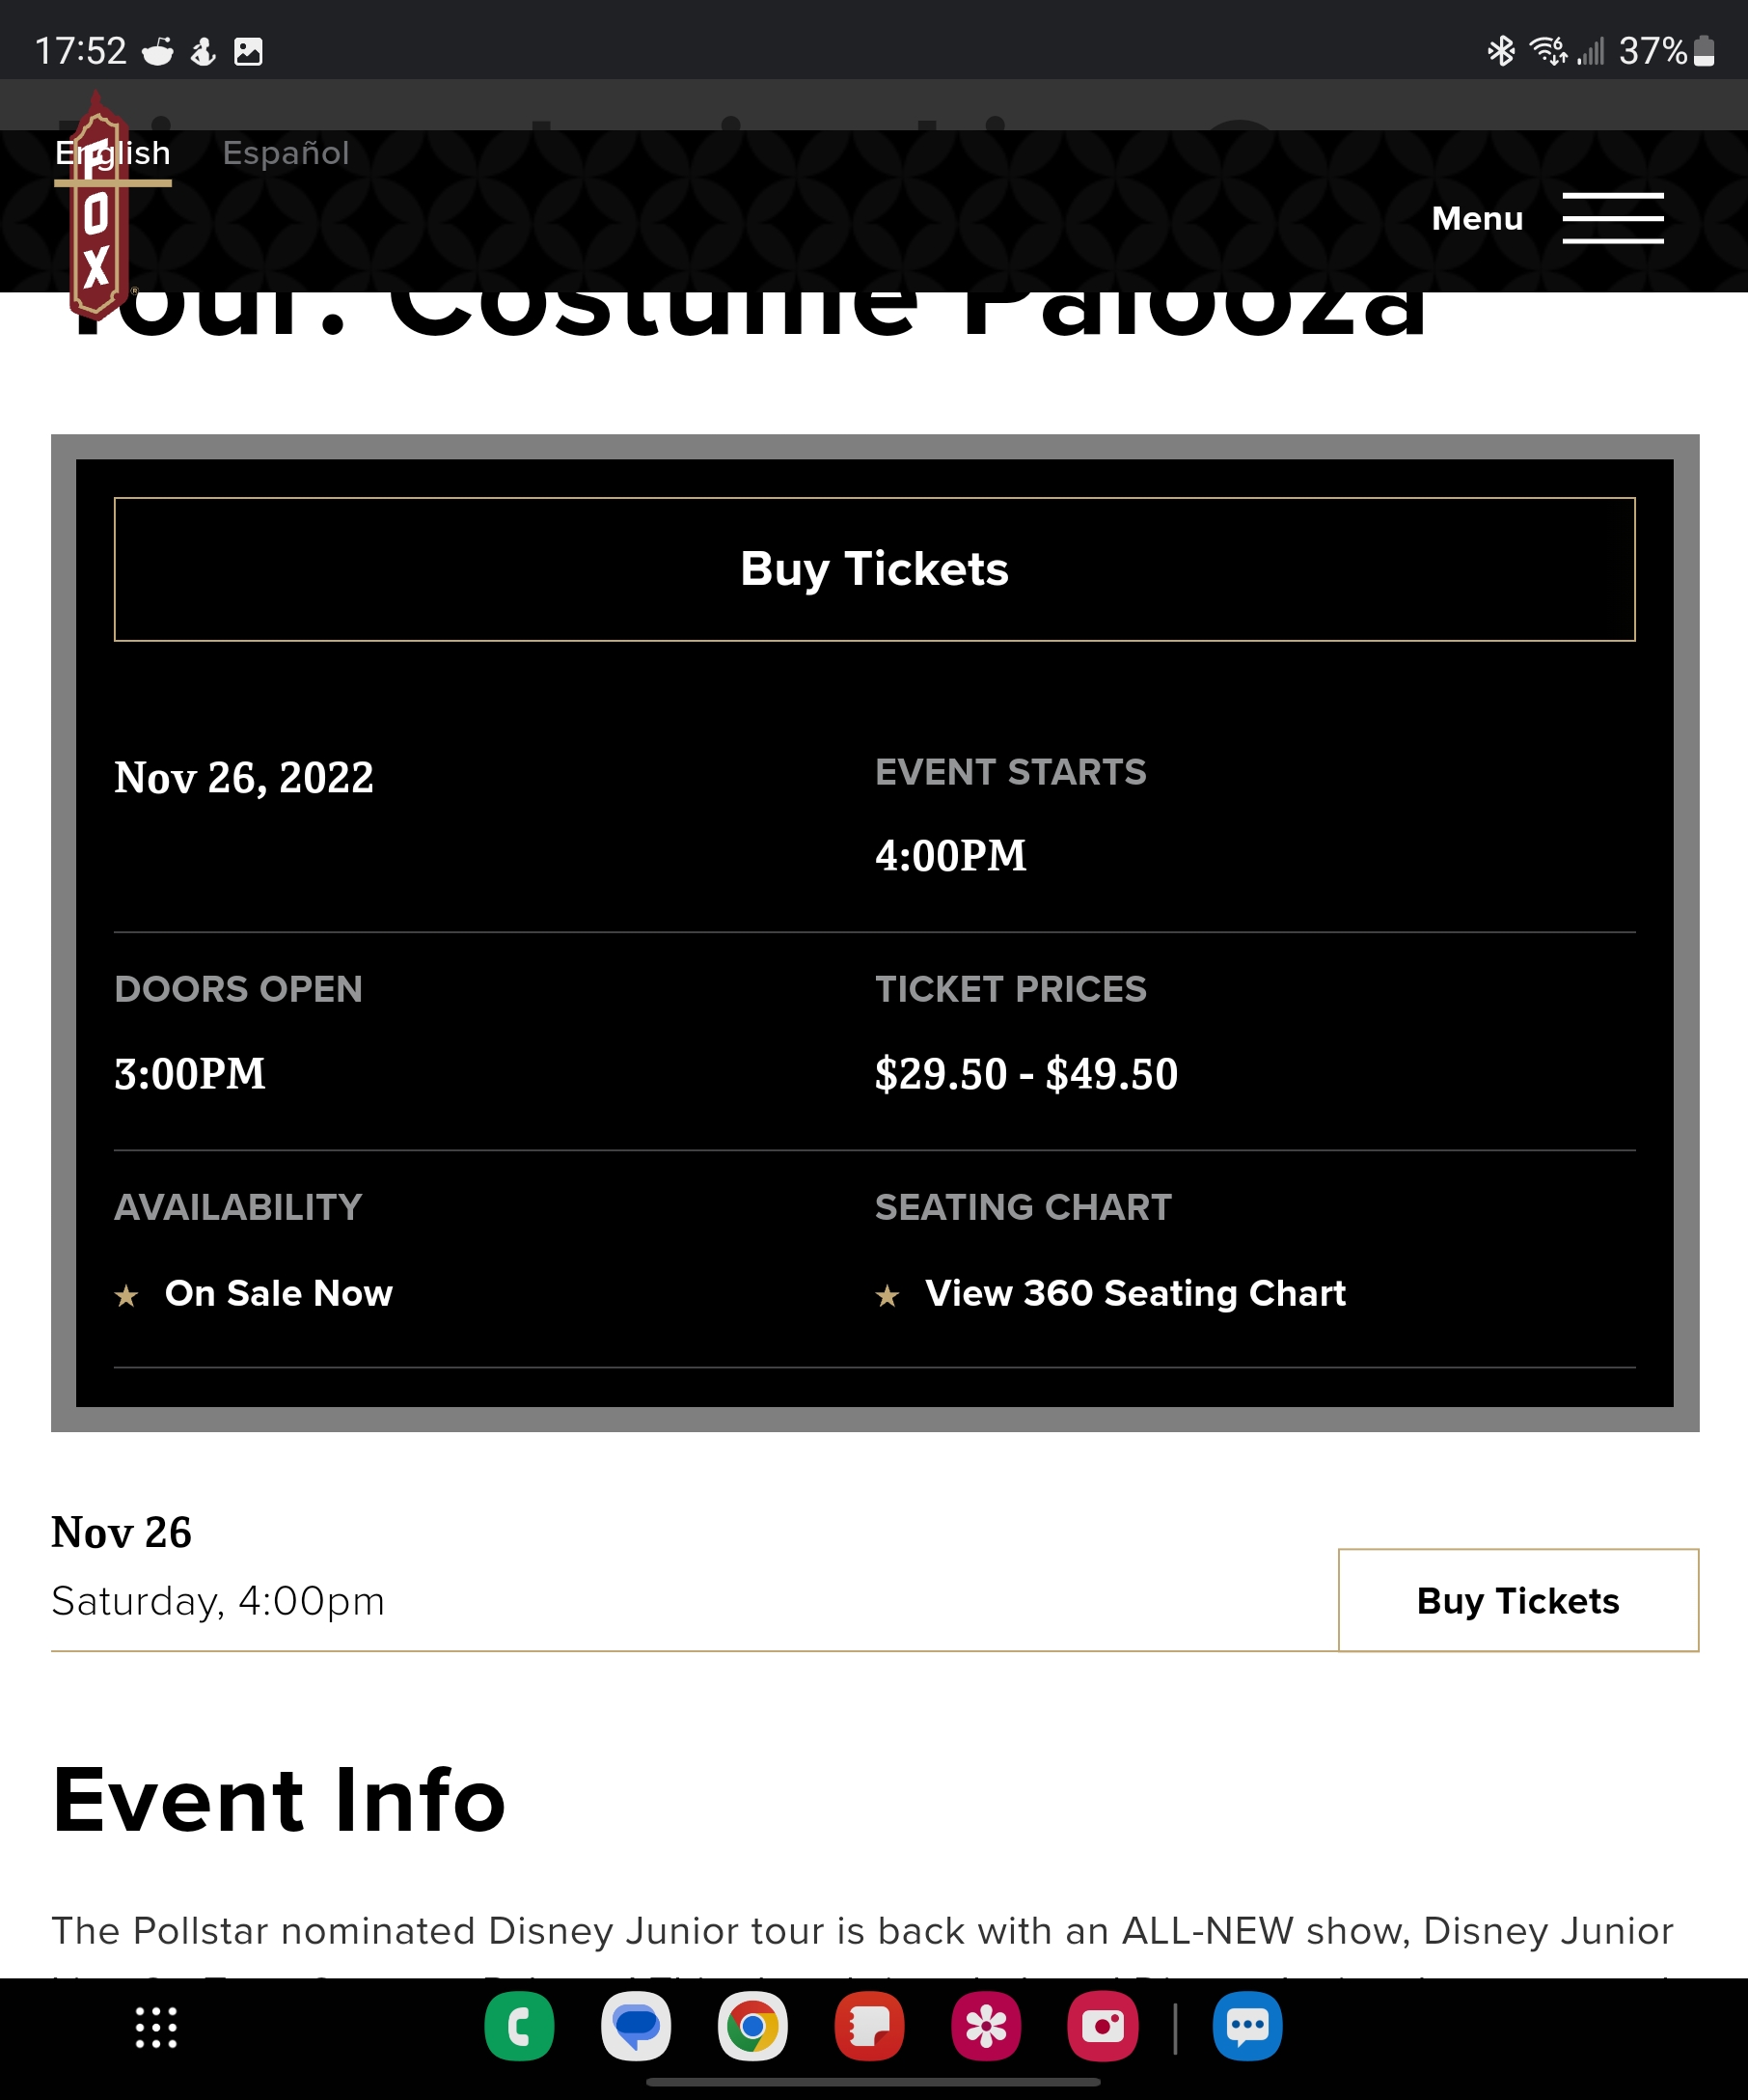
Task: Click the On Sale Now link
Action: pos(279,1293)
